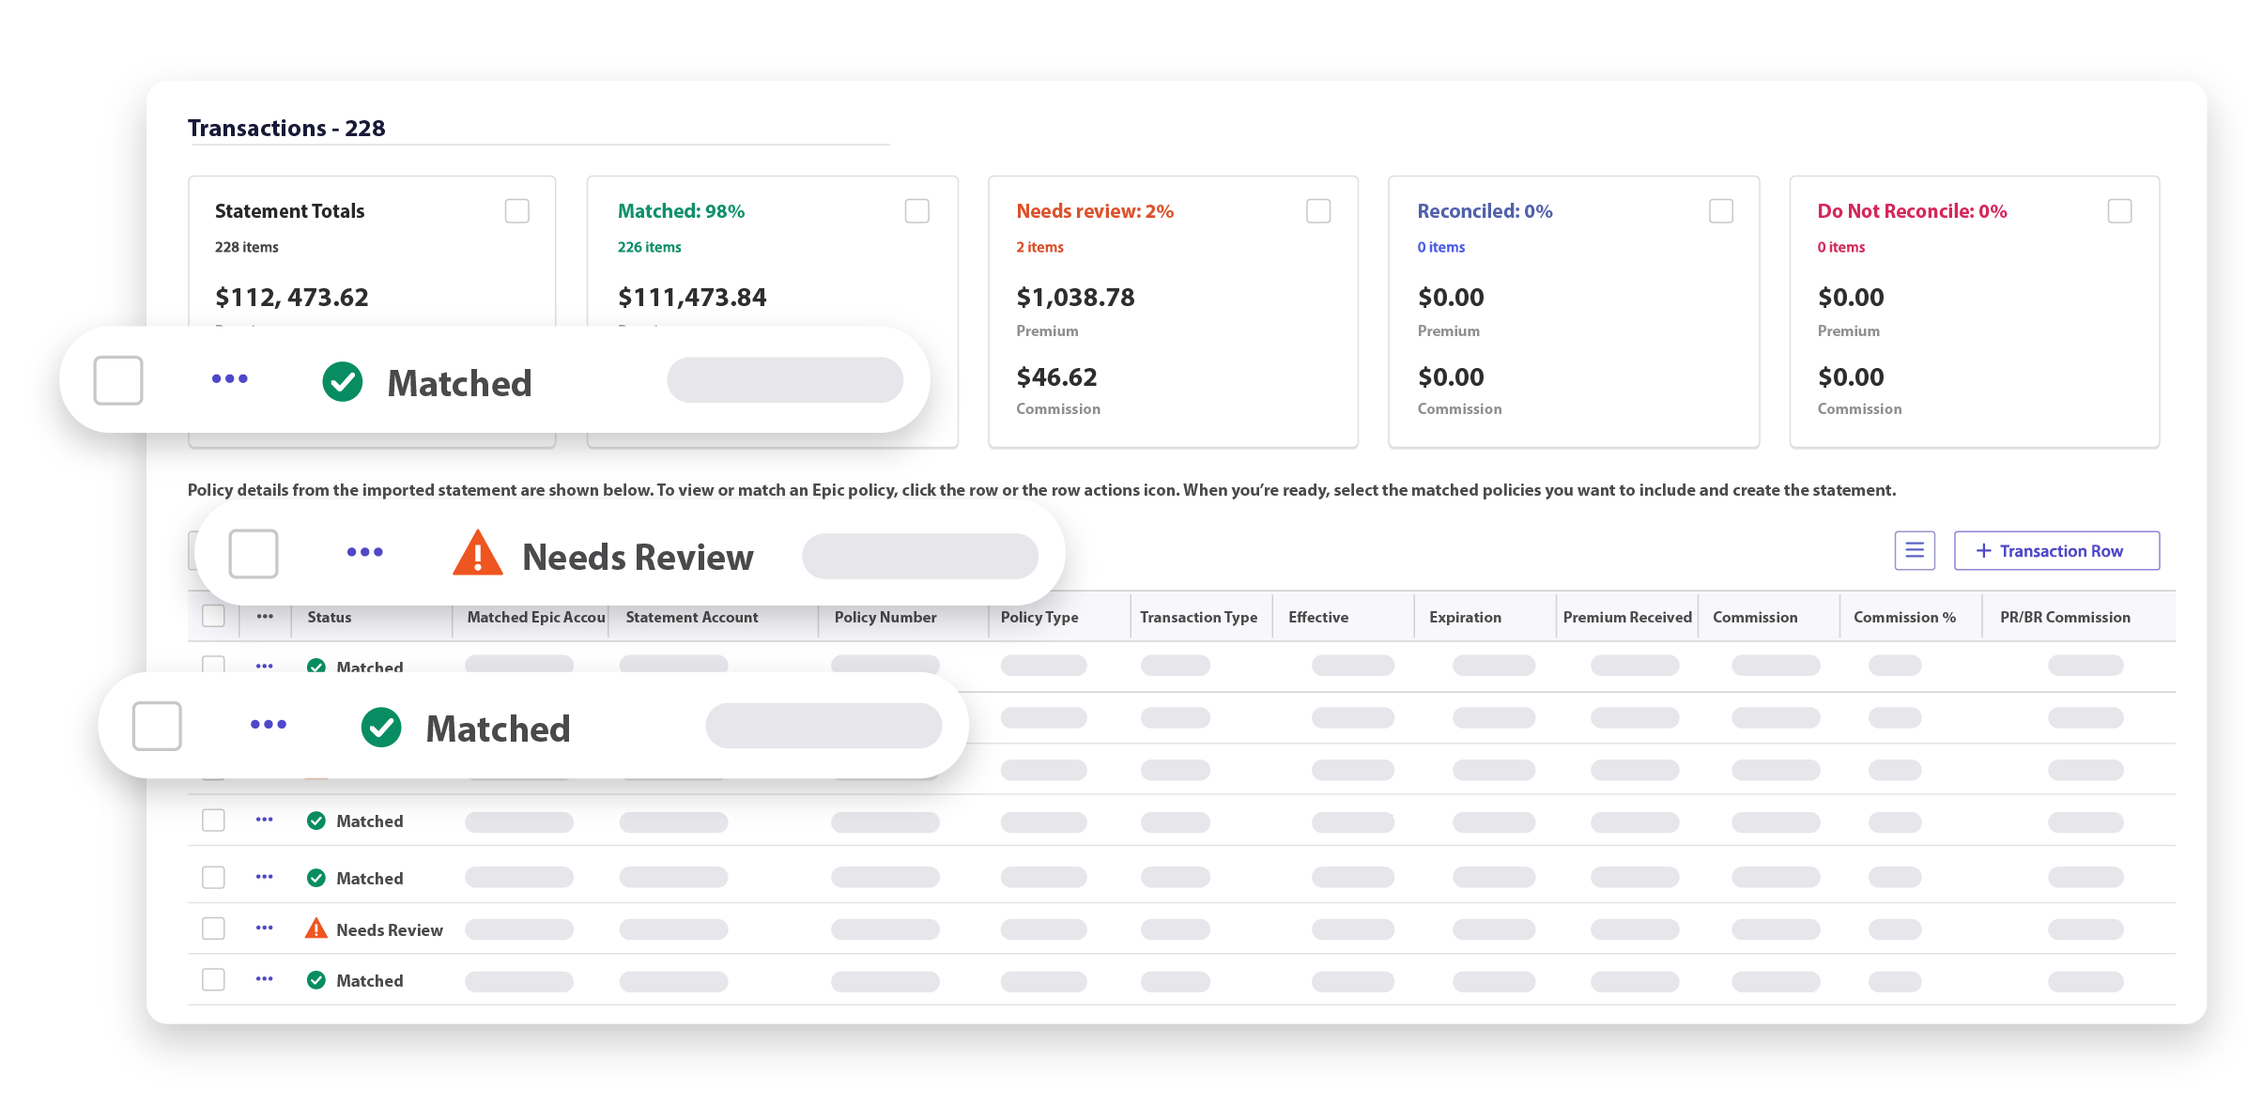Sort by Transaction Type column header
The height and width of the screenshot is (1105, 2247).
[1198, 617]
